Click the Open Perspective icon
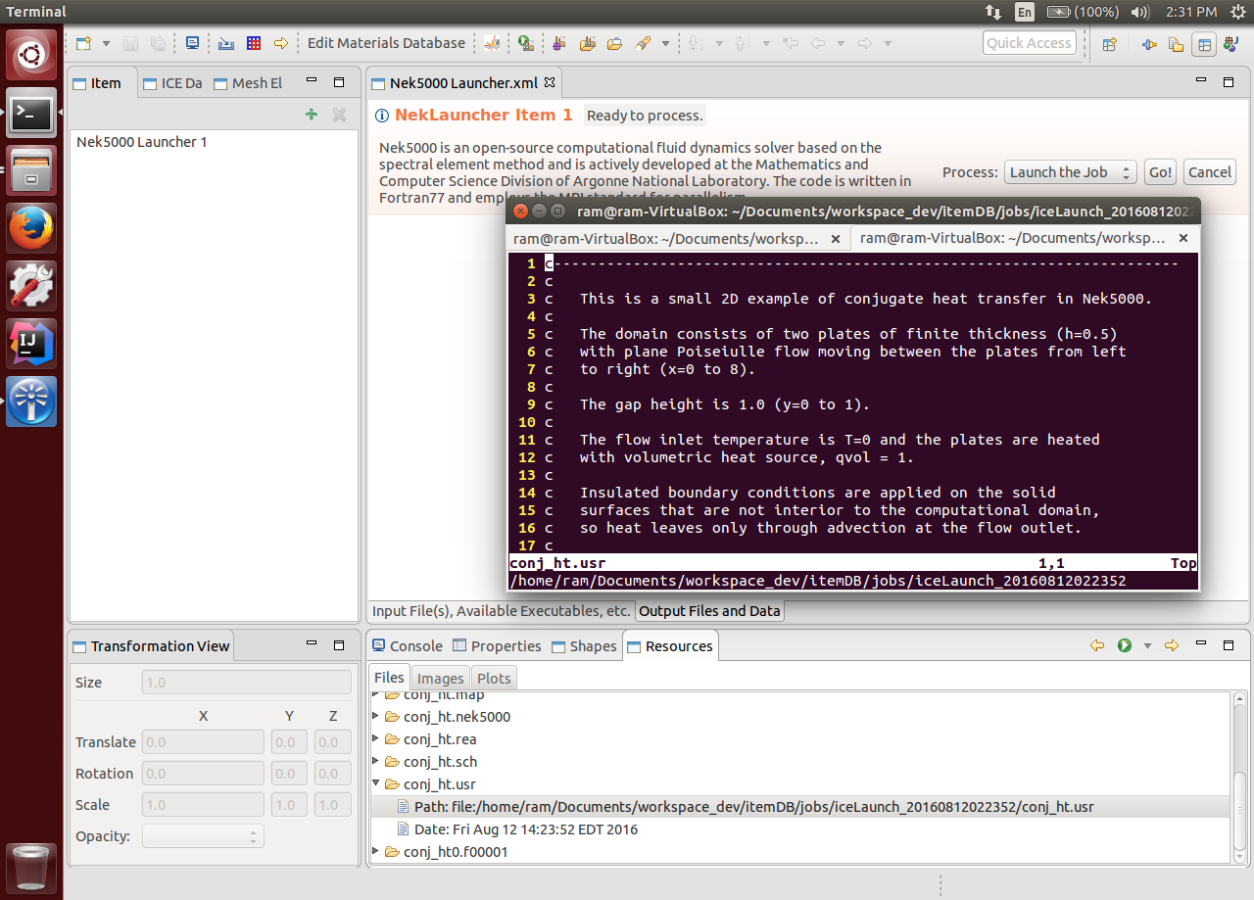The width and height of the screenshot is (1254, 900). click(x=1110, y=43)
